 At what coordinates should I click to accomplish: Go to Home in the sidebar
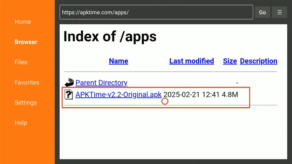(23, 22)
